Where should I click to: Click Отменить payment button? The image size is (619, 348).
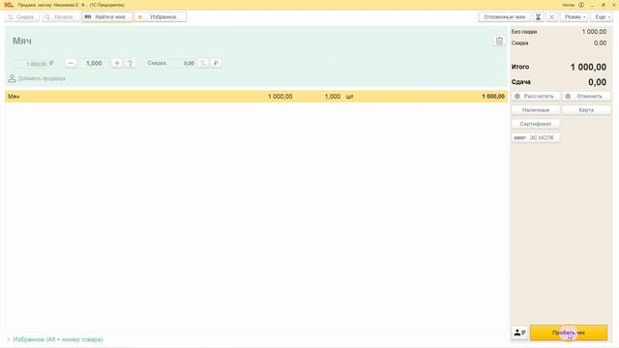pos(586,97)
